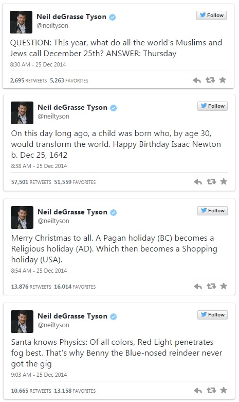Screen dimensions: 239x402
Task: Favorite the Isaac Newton birthday tweet
Action: coord(224,181)
